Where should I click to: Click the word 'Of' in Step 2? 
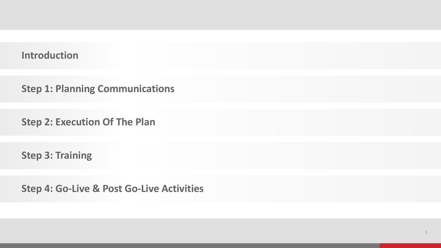coord(108,122)
